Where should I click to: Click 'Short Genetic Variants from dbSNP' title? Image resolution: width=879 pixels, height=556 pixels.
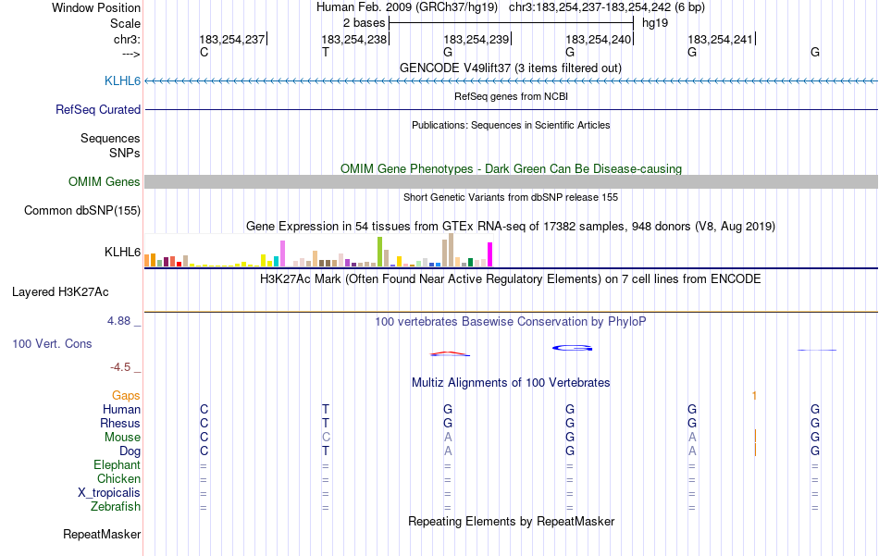click(x=511, y=197)
